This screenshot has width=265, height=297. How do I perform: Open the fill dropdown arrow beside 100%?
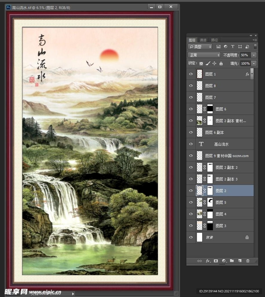pos(253,64)
